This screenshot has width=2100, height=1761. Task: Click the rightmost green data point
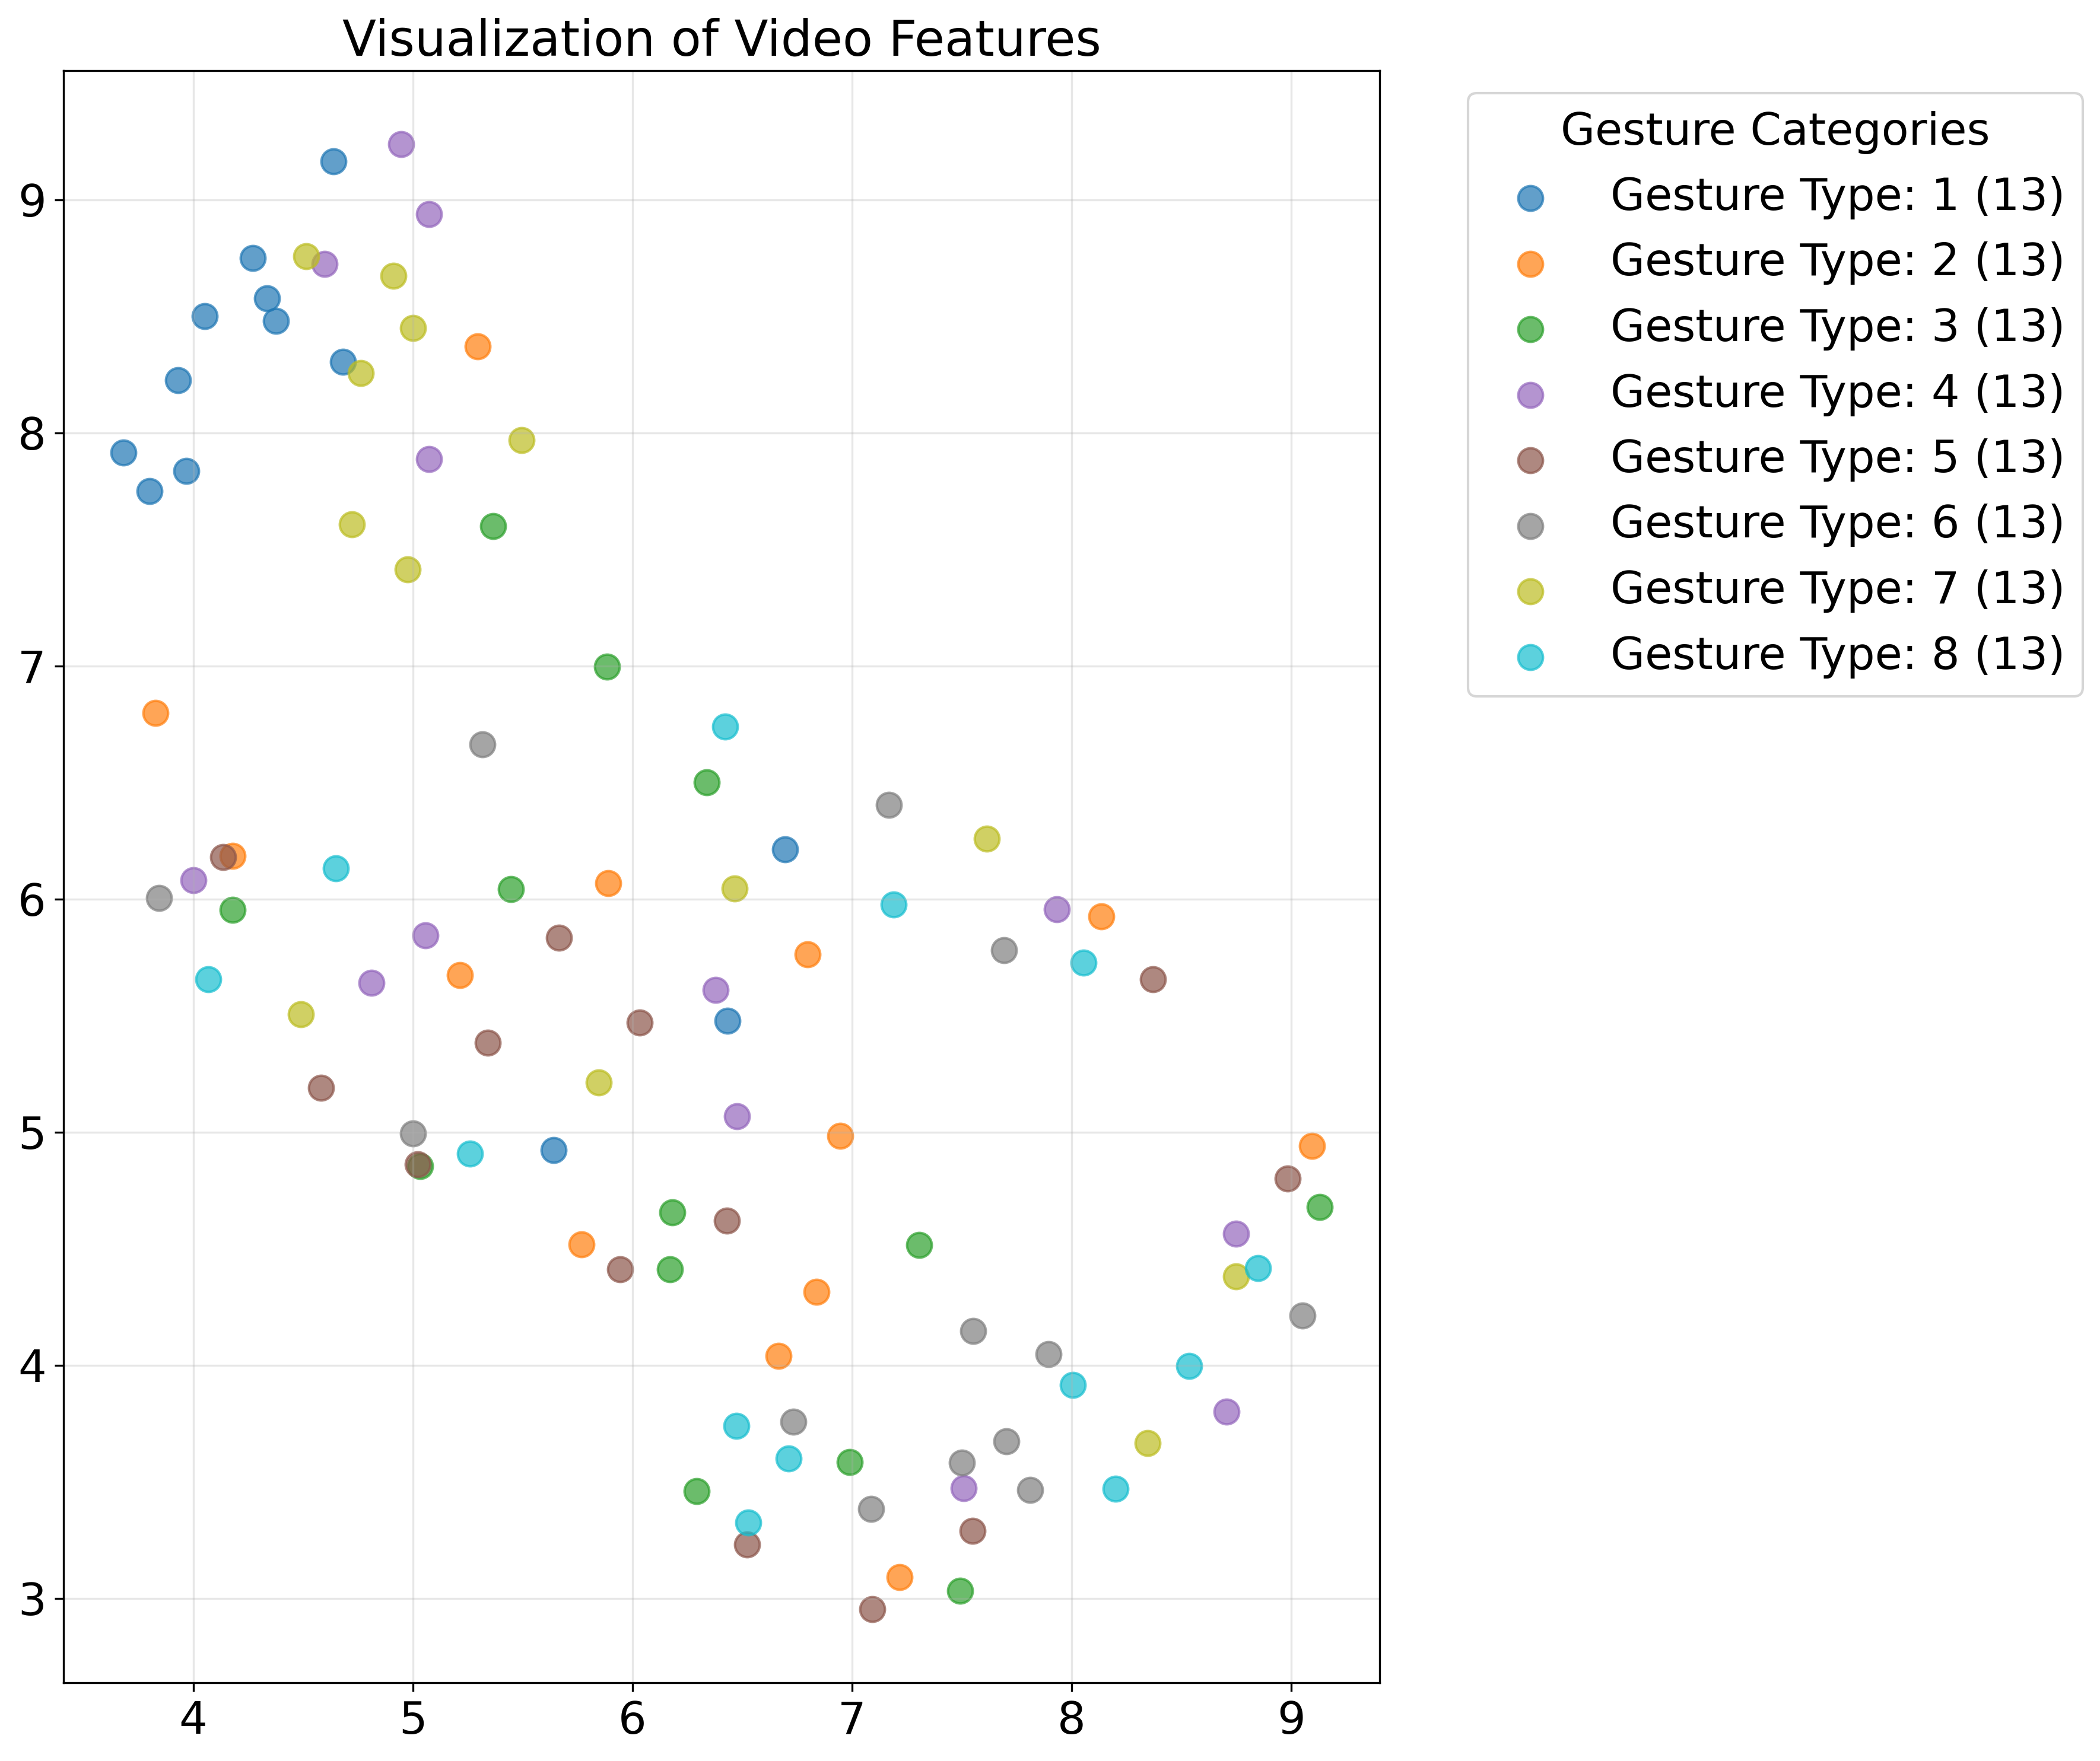point(1319,1208)
